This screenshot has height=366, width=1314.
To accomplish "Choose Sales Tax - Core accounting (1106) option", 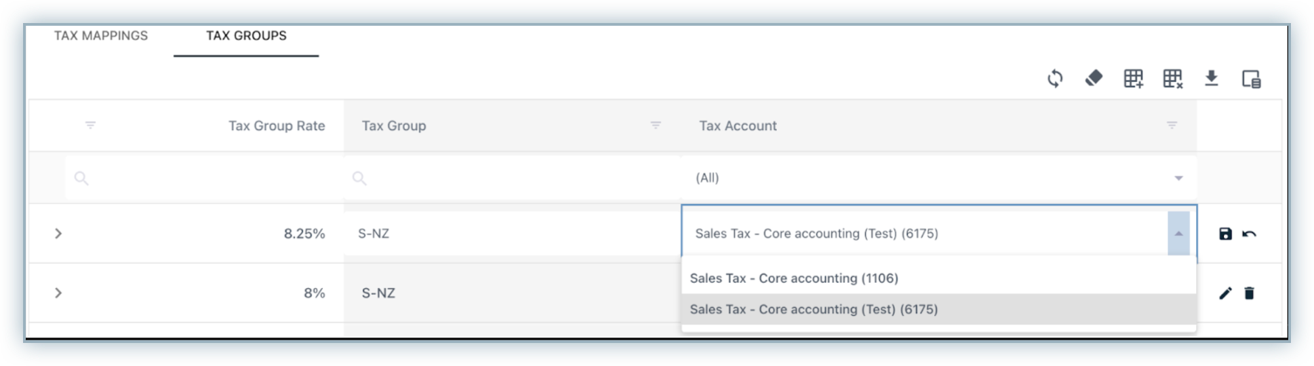I will click(x=794, y=278).
